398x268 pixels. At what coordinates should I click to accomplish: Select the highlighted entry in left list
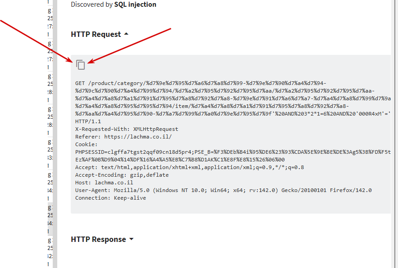click(x=50, y=219)
